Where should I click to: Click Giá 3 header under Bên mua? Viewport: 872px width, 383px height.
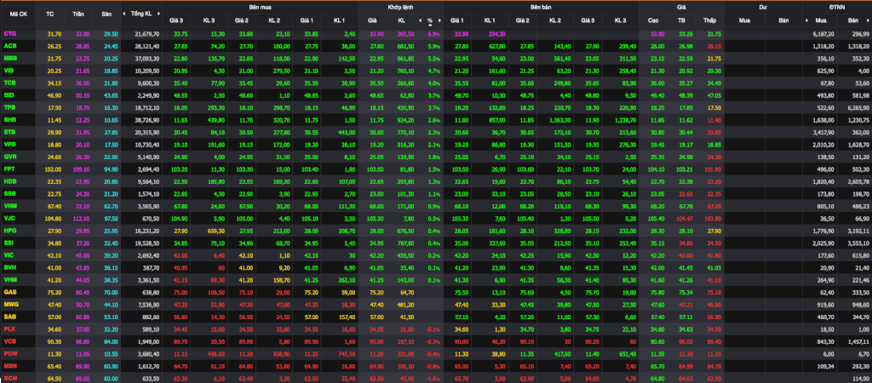(x=176, y=20)
